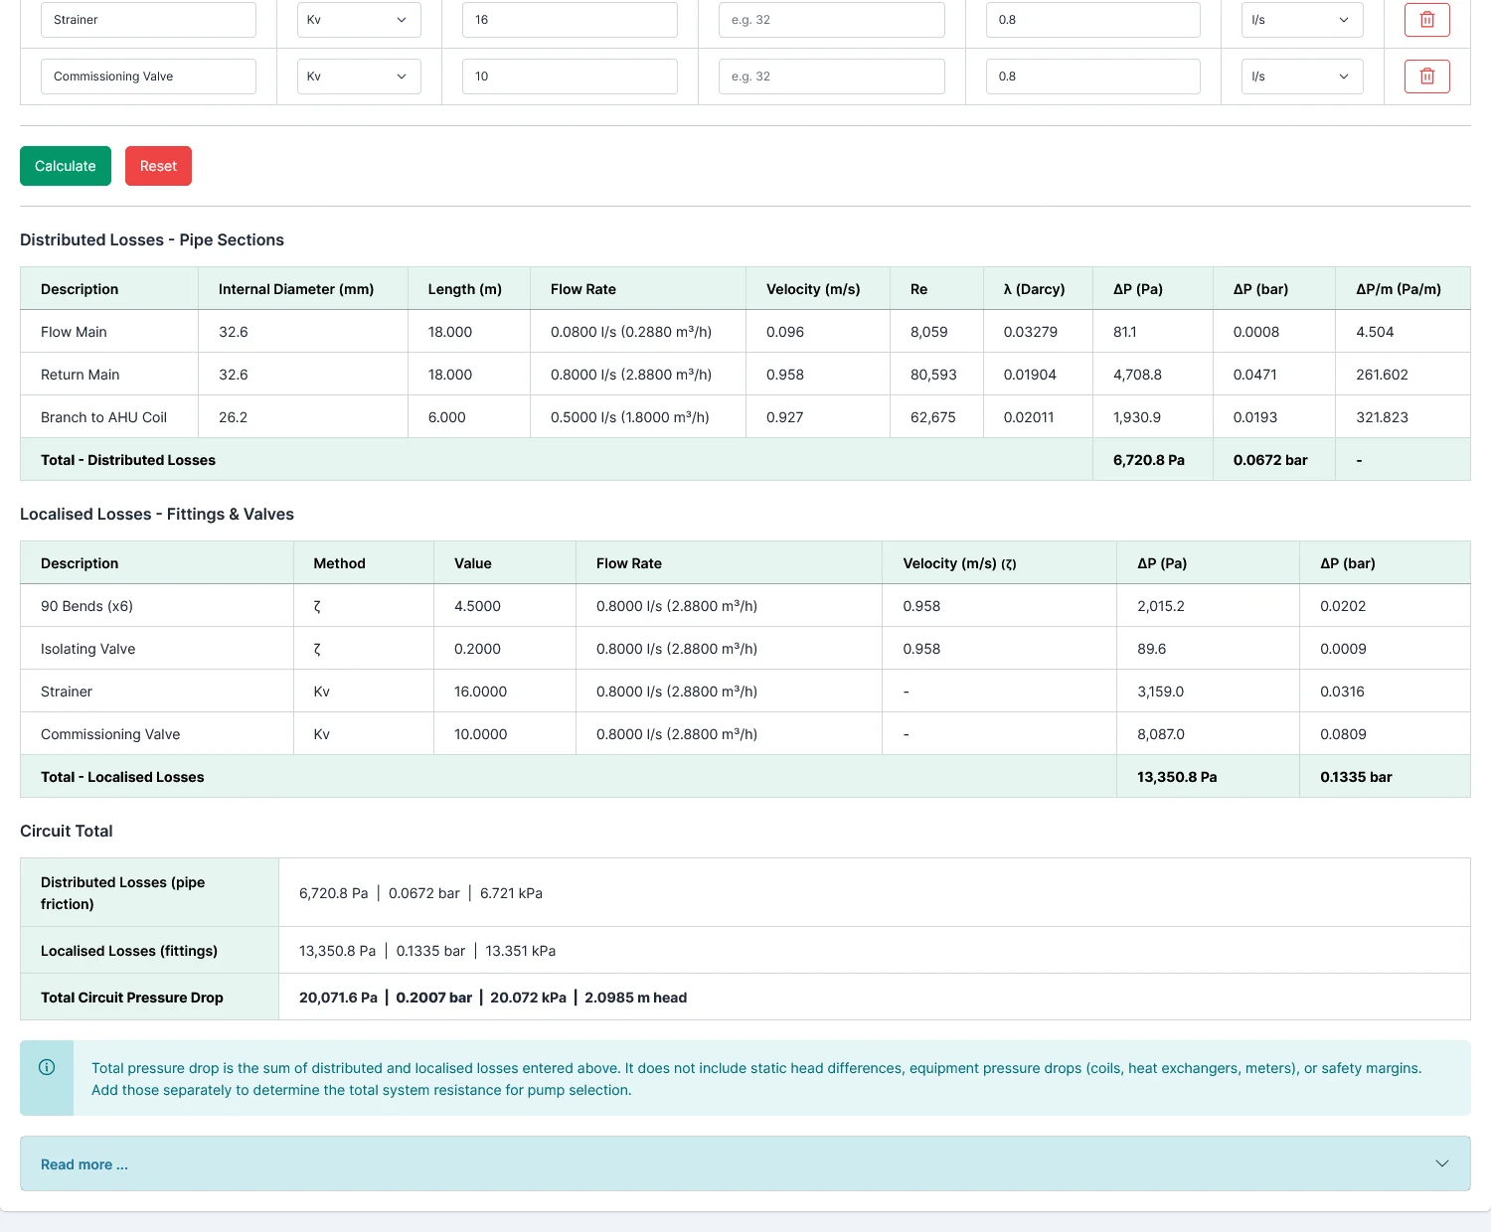
Task: Click the Strainer flow rate field
Action: coord(1092,20)
